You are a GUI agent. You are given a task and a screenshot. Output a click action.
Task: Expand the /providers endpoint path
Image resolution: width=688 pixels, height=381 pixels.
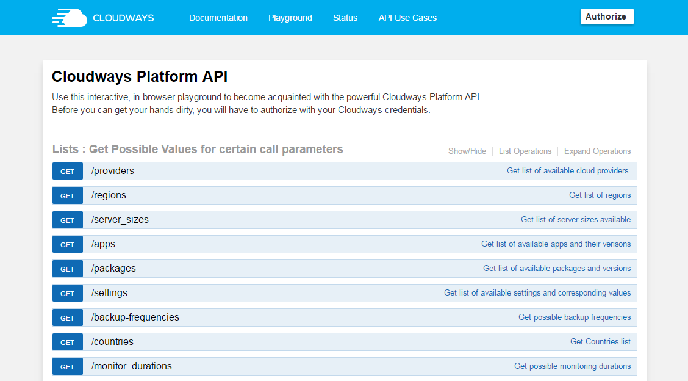tap(113, 171)
